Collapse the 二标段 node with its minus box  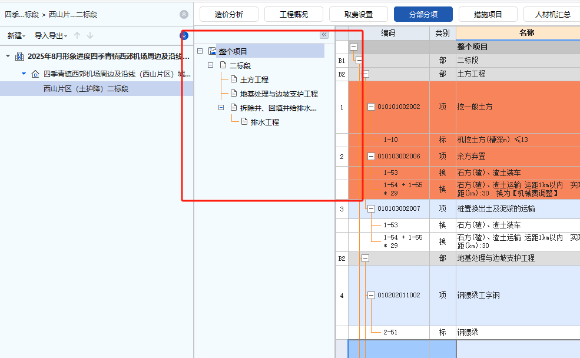210,65
